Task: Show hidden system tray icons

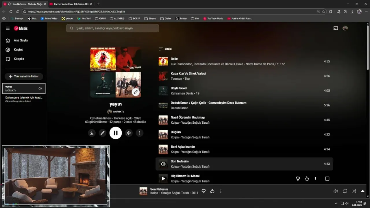Action: (336, 203)
